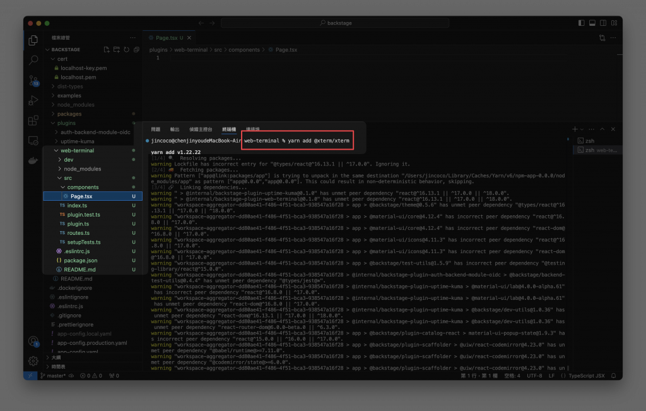This screenshot has width=646, height=411.
Task: Go back with title bar left arrow
Action: point(201,23)
